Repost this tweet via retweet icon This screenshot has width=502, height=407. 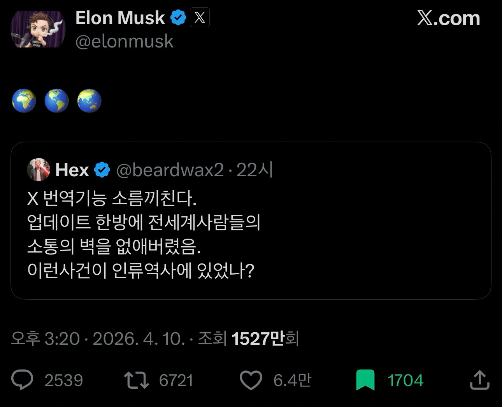[x=136, y=380]
